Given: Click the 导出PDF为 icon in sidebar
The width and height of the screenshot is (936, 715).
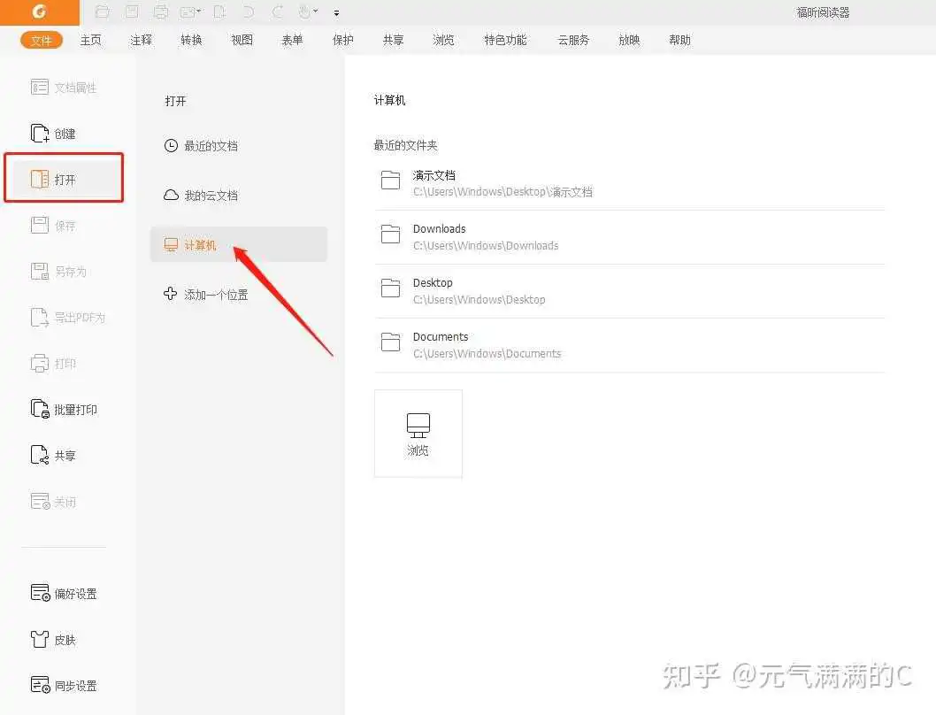Looking at the screenshot, I should click(x=40, y=317).
